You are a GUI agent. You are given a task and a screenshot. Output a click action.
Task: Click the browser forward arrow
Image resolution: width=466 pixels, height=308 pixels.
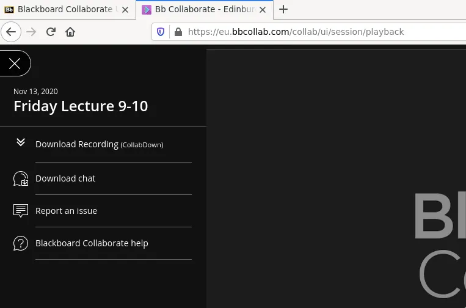point(31,32)
